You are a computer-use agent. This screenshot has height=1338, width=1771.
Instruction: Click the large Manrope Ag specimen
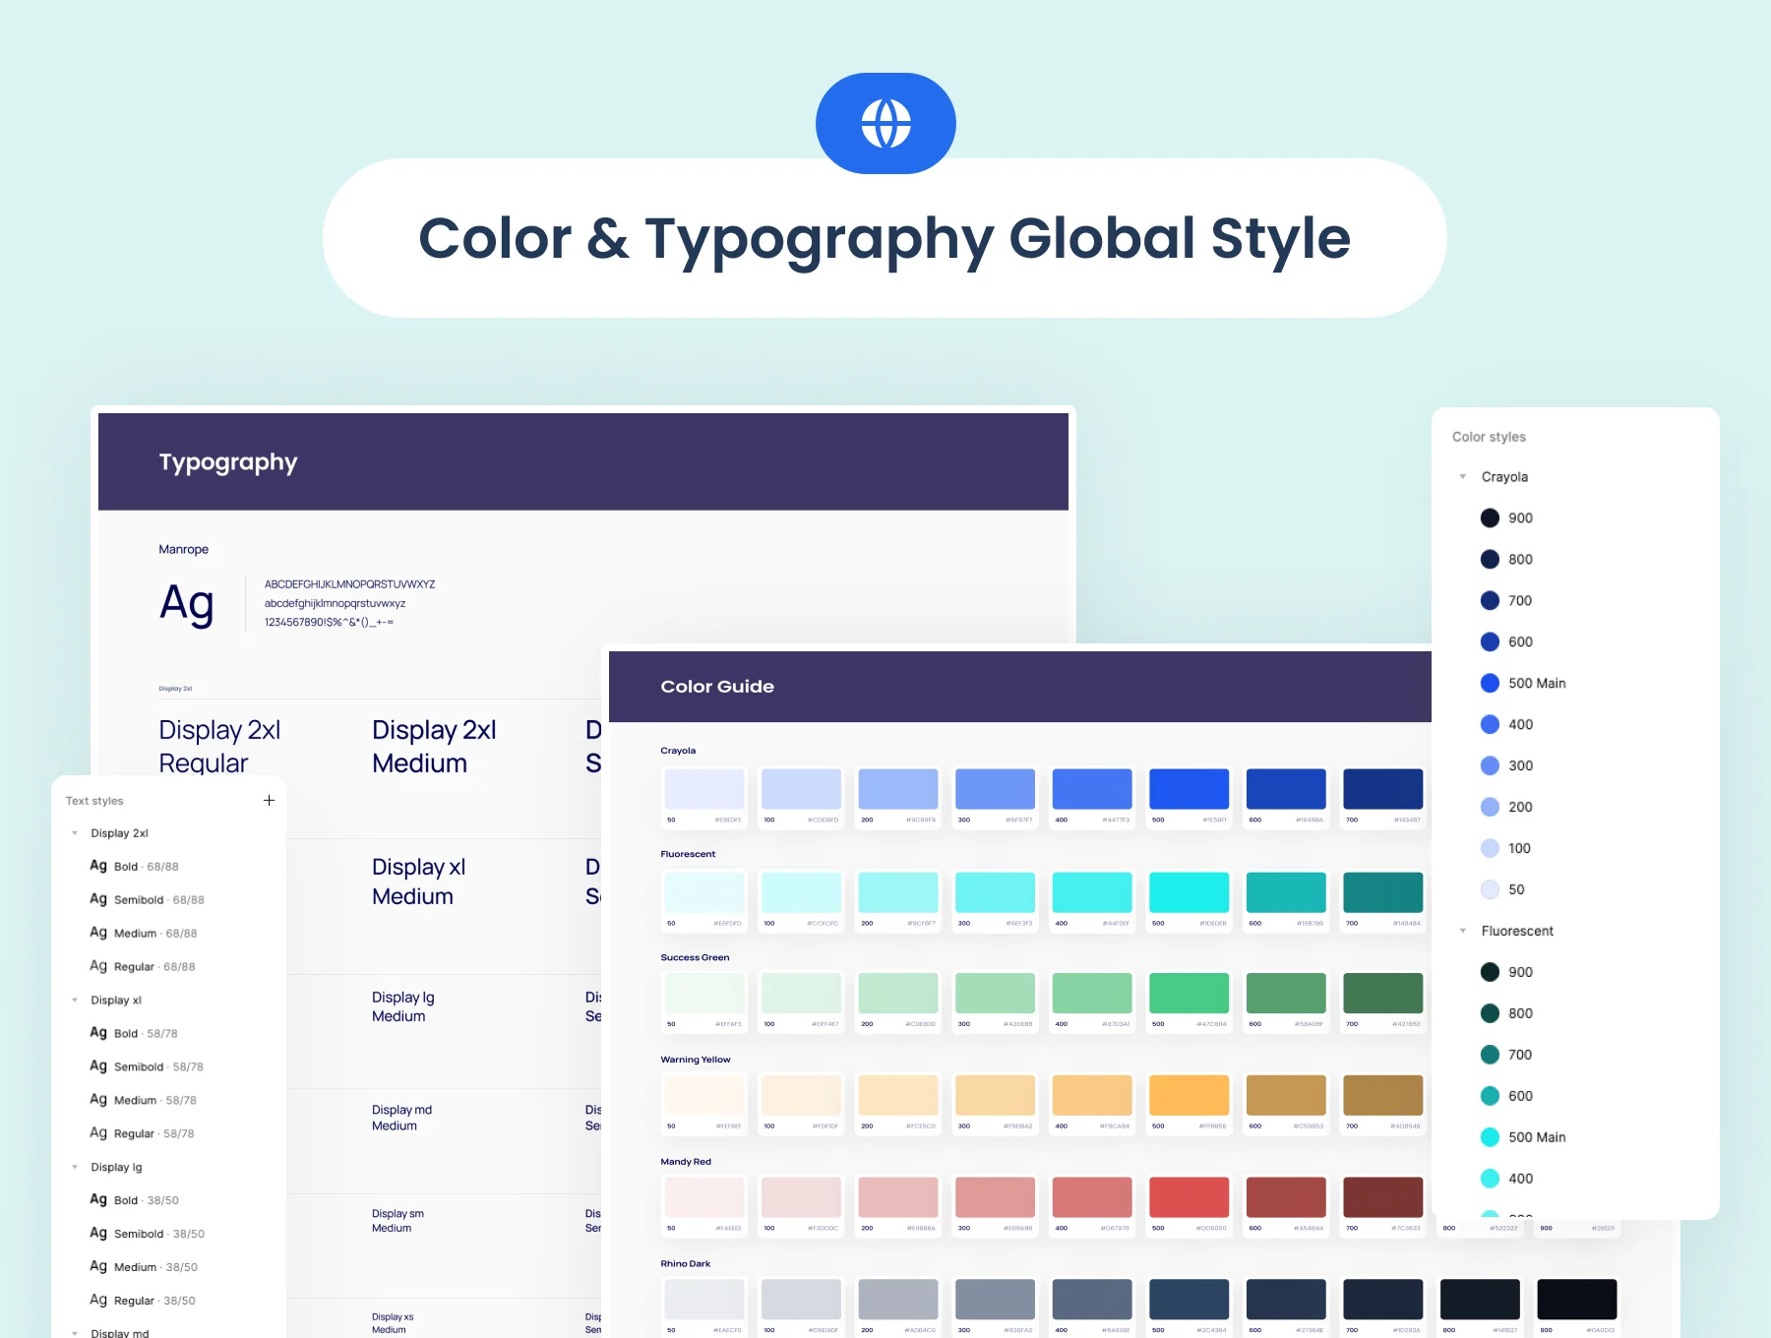click(x=187, y=603)
